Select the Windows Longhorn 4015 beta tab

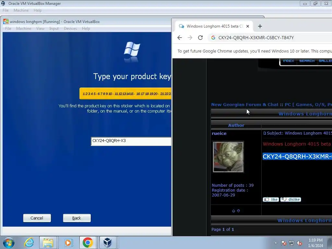pyautogui.click(x=214, y=26)
